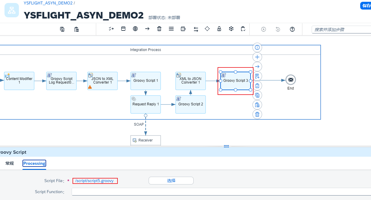Focus the Script Function input field

(221, 192)
